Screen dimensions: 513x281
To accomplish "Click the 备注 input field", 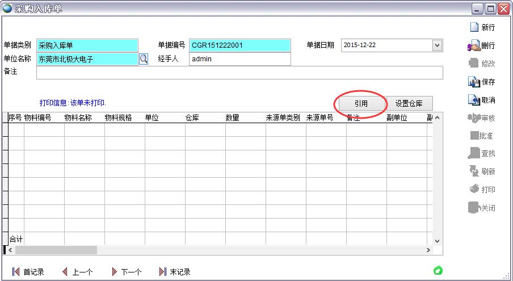I will 239,73.
